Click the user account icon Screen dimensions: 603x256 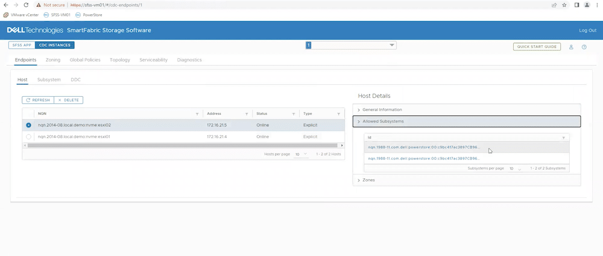click(x=571, y=47)
